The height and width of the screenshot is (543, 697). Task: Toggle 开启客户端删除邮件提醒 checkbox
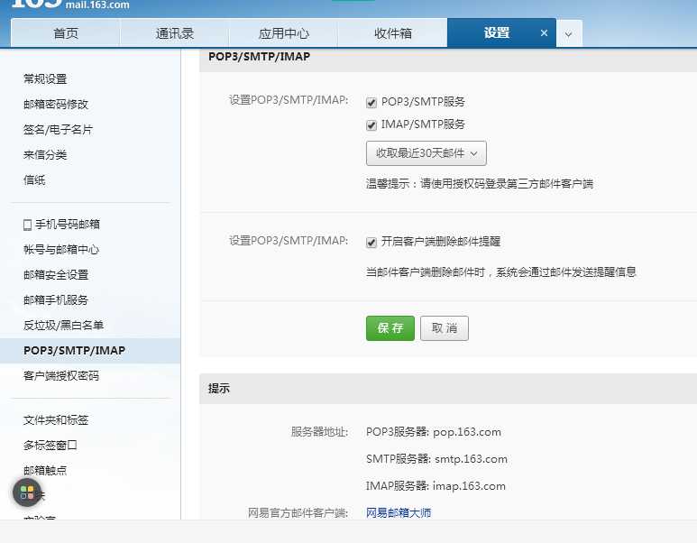(x=371, y=243)
